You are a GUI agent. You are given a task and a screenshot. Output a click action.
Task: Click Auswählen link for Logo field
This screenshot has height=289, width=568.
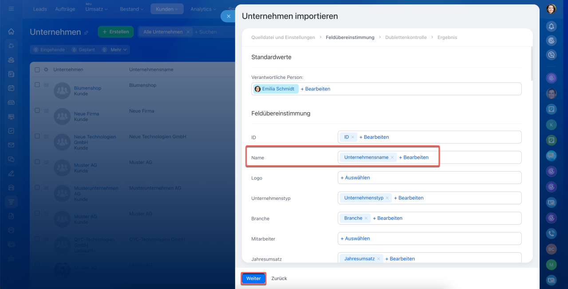coord(355,178)
